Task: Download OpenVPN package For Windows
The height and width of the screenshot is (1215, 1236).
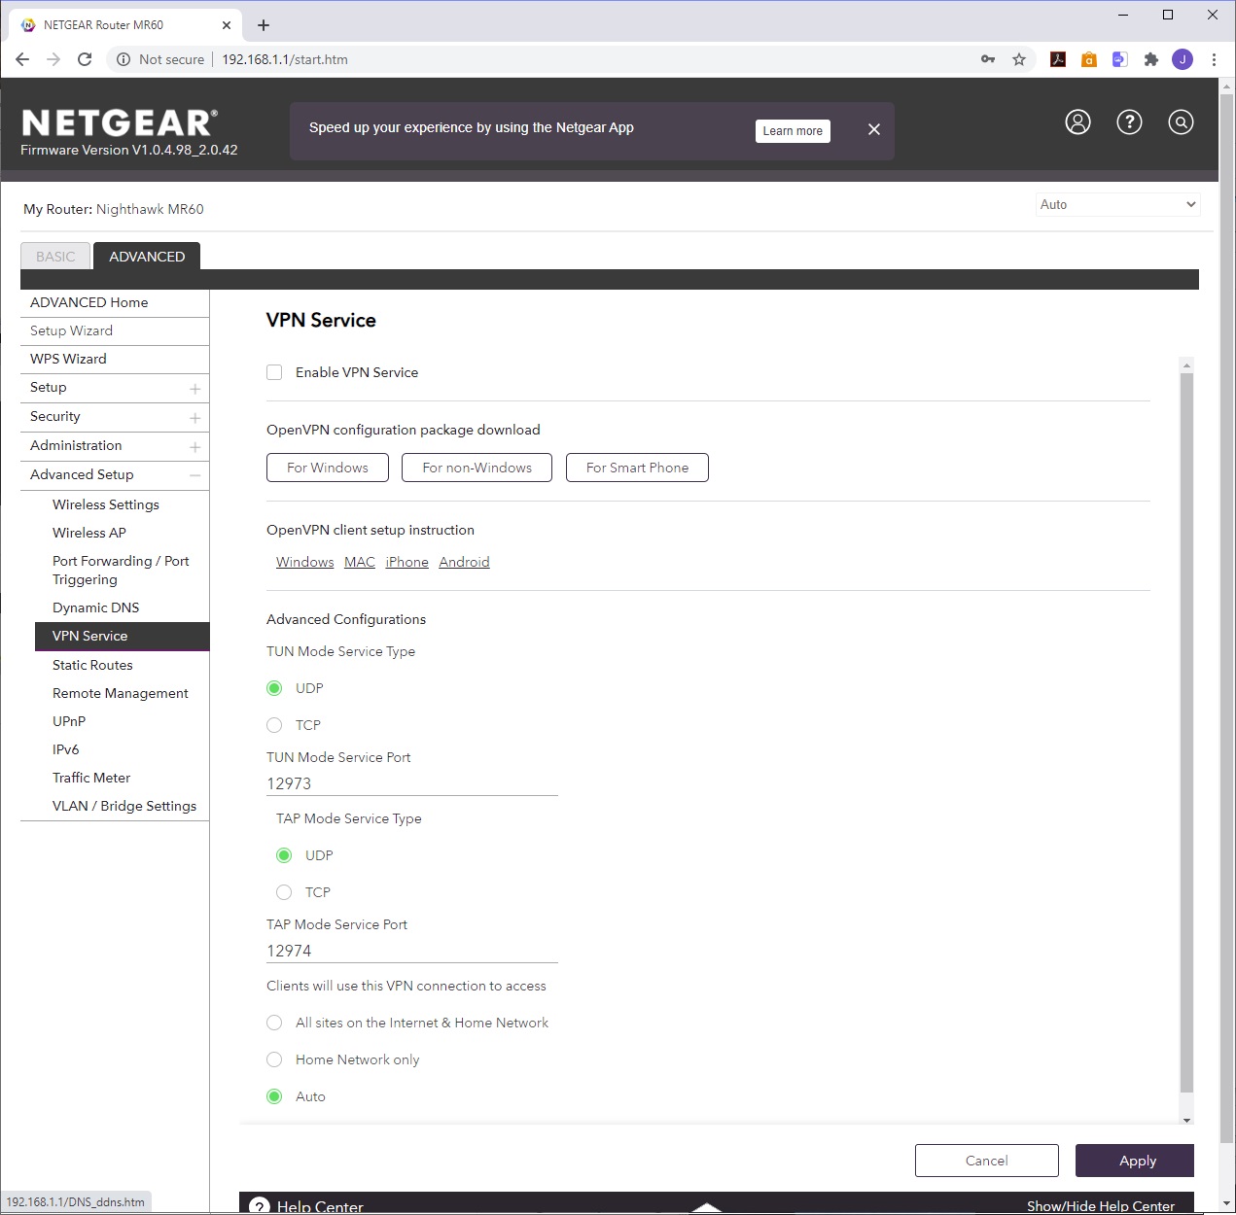Action: click(x=328, y=468)
